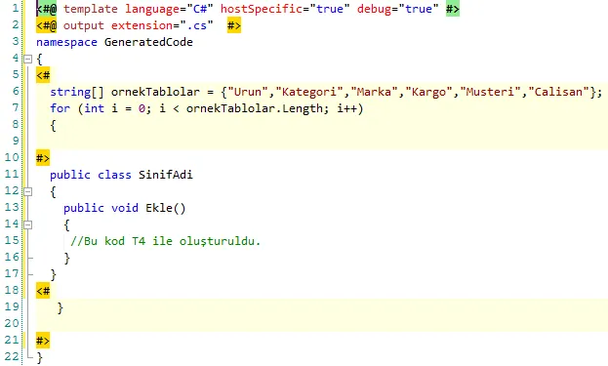Click the "Kategori" string literal
This screenshot has height=366, width=608.
point(309,92)
